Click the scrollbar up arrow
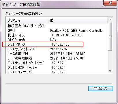 (x=110, y=20)
